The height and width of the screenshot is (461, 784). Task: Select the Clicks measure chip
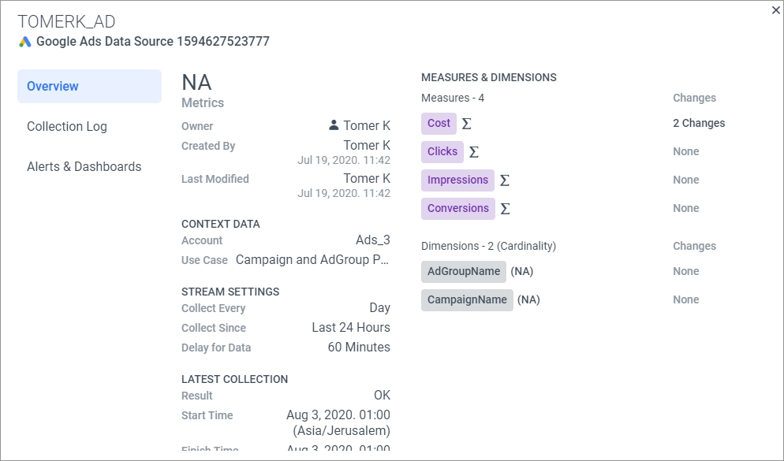(442, 151)
